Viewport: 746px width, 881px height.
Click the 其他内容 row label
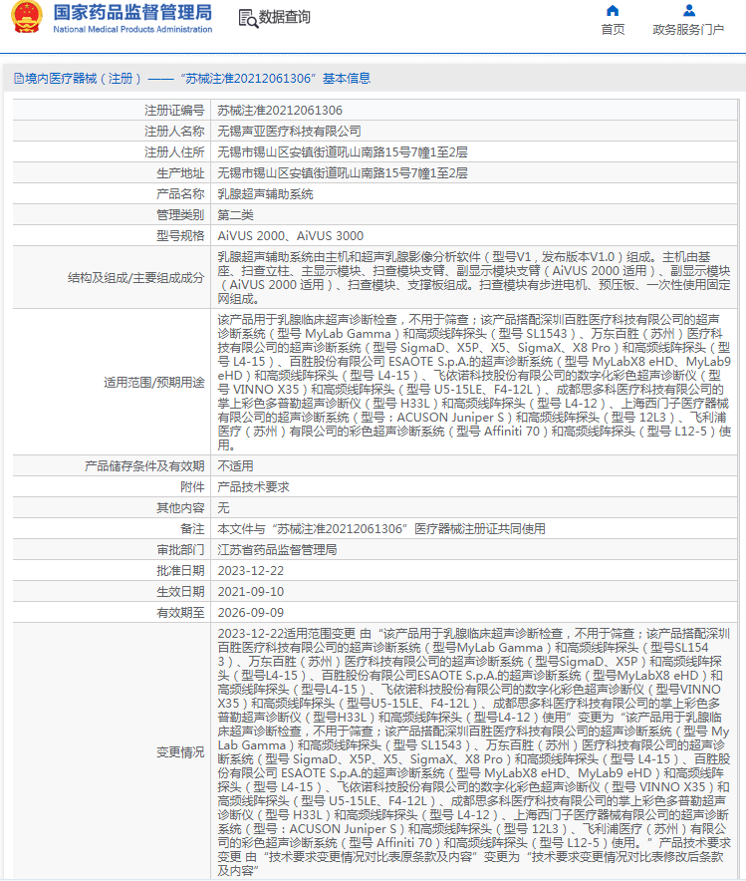[x=180, y=508]
